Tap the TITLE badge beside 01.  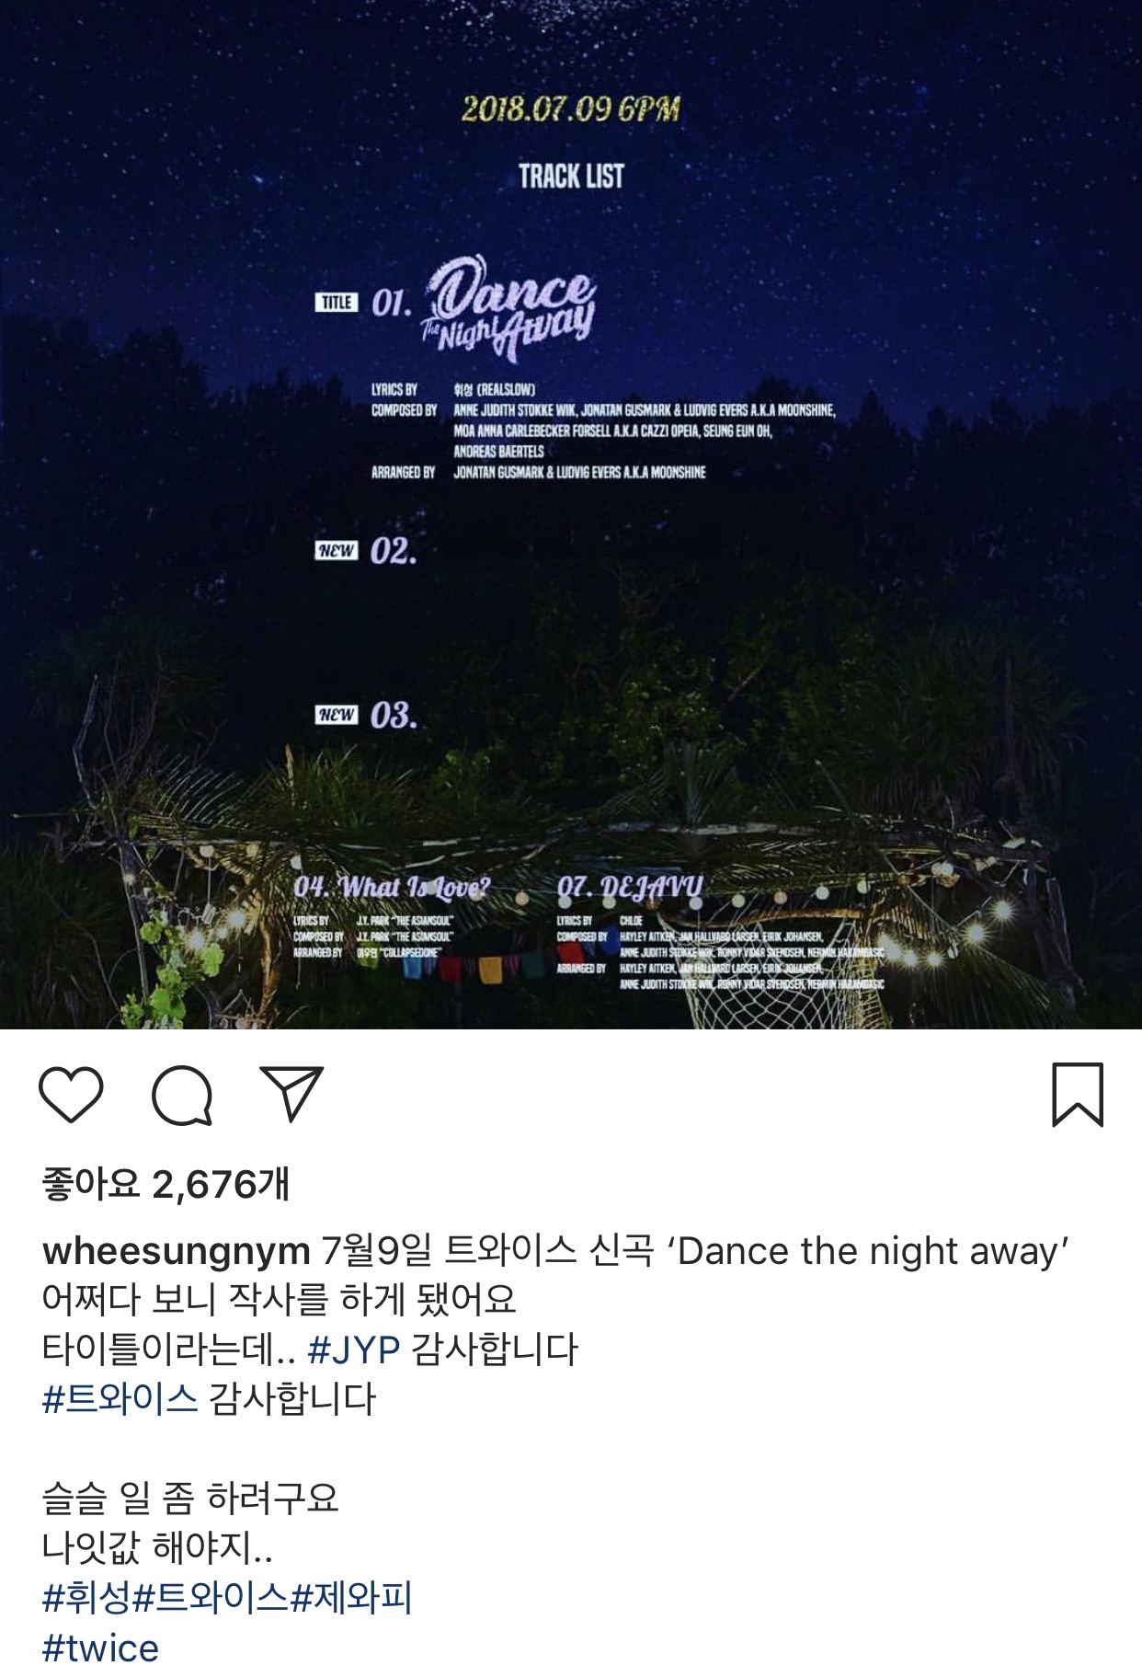[337, 303]
